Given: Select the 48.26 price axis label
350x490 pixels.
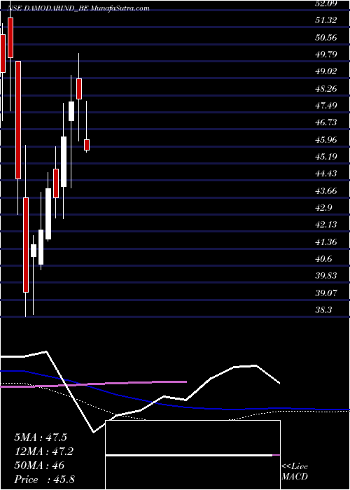Looking at the screenshot, I should pos(325,89).
